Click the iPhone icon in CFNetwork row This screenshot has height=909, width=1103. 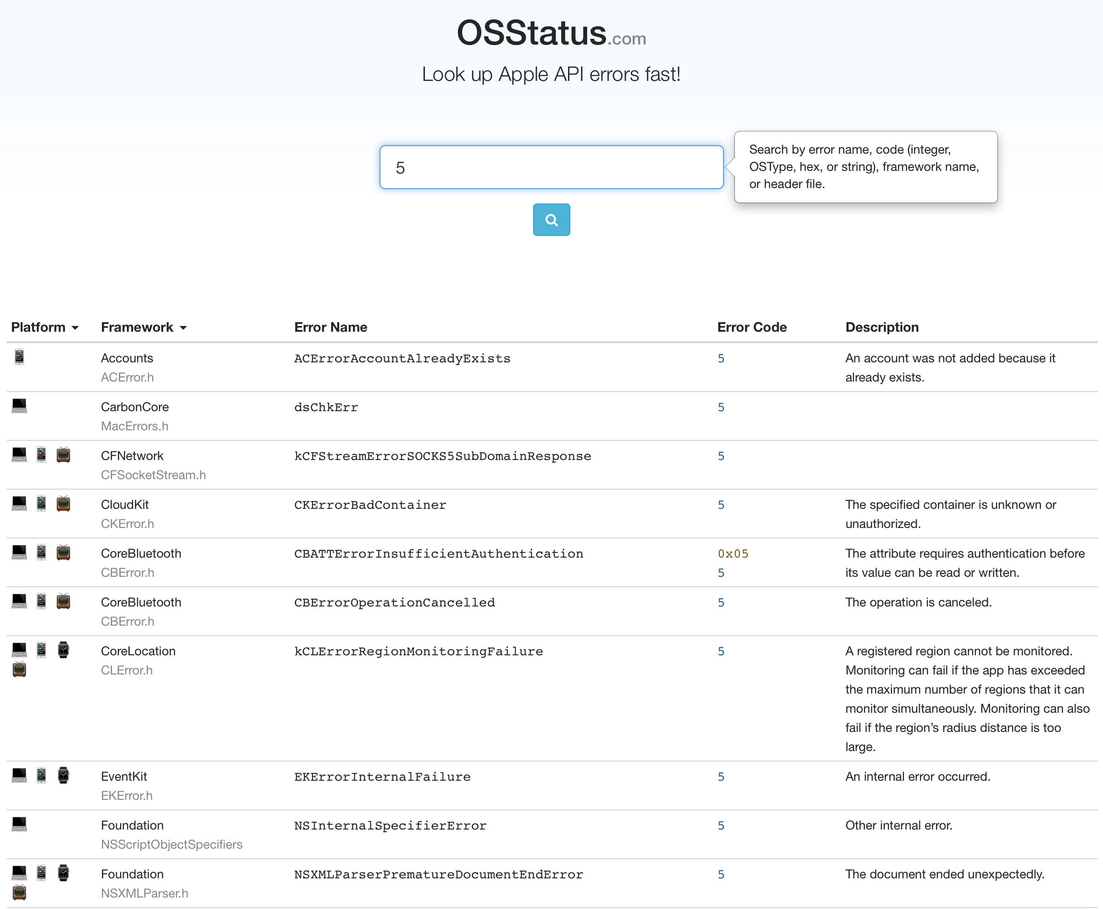(x=41, y=455)
